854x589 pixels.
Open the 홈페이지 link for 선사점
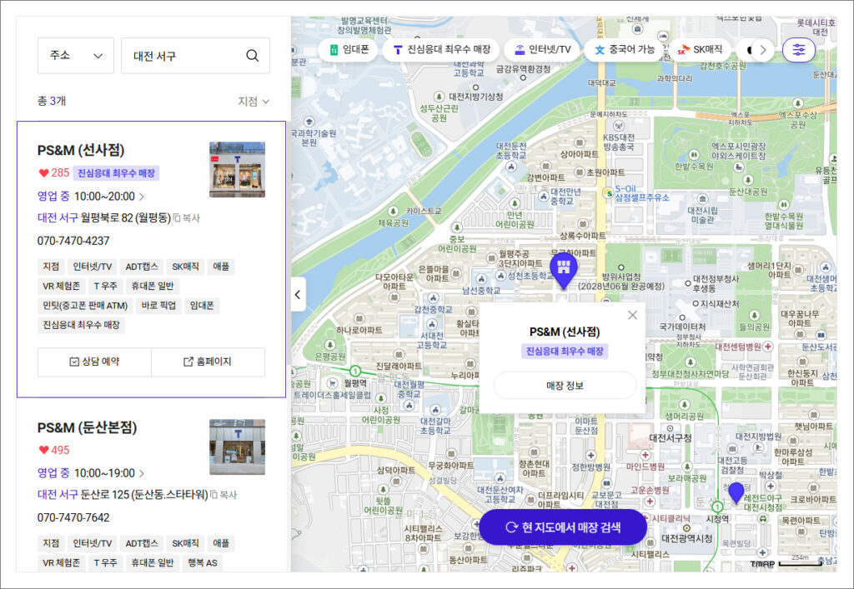208,362
